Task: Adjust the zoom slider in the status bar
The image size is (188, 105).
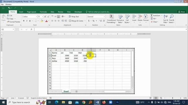Action: [x=172, y=98]
